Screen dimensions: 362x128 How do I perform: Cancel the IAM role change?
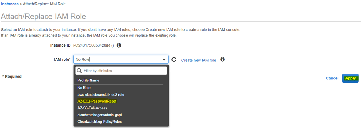click(332, 78)
